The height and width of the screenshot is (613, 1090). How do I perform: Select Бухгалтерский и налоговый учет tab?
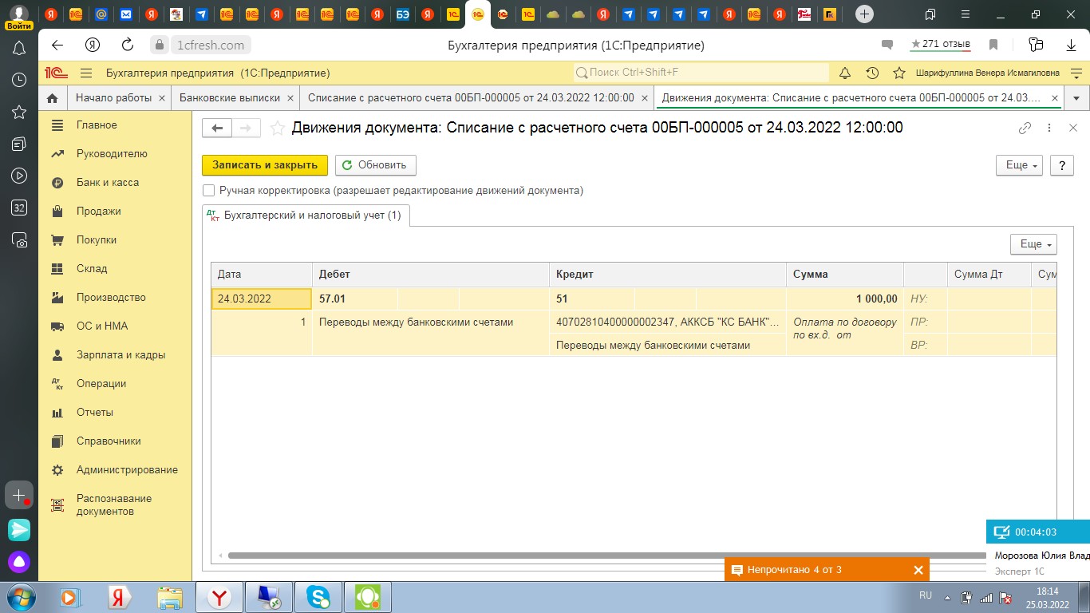(306, 216)
